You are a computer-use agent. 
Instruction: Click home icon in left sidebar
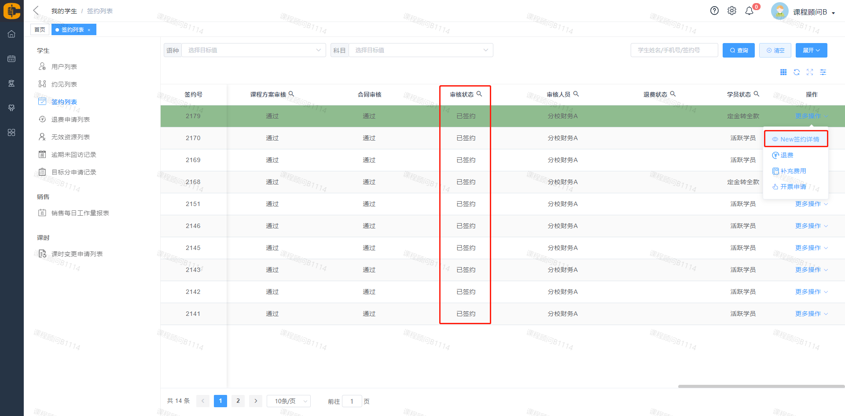[x=11, y=34]
